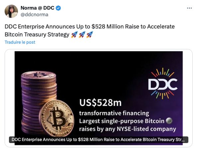Click 'Largest single-purpose Bitcoin' text line
Image resolution: width=197 pixels, height=149 pixels.
point(122,121)
